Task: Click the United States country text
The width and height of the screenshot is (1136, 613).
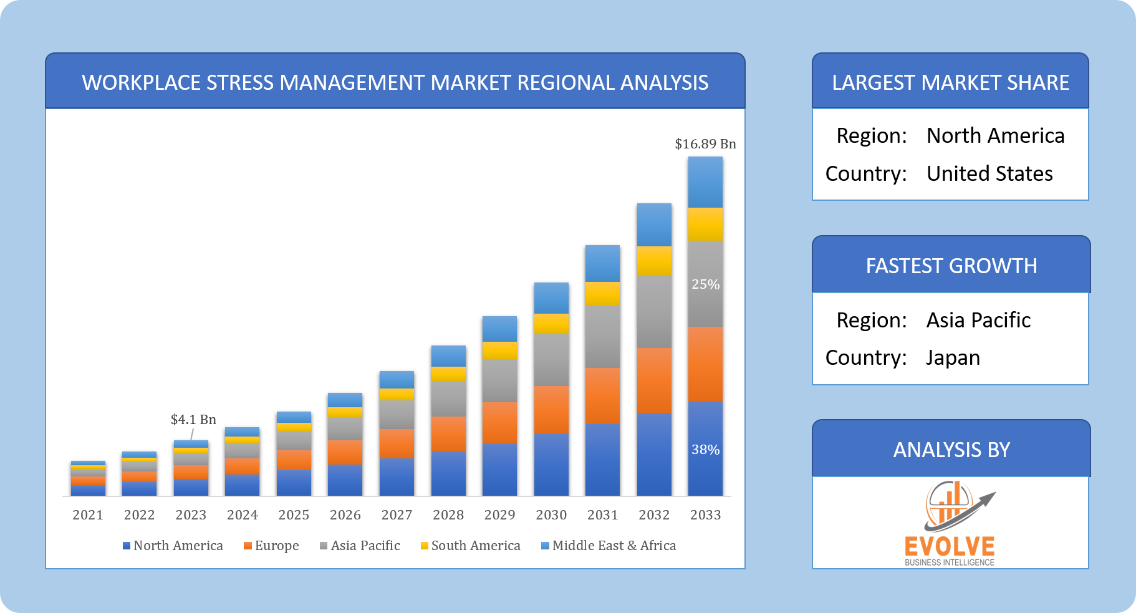Action: [989, 174]
